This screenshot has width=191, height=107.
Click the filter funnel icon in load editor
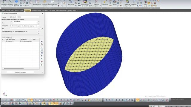pos(42,62)
